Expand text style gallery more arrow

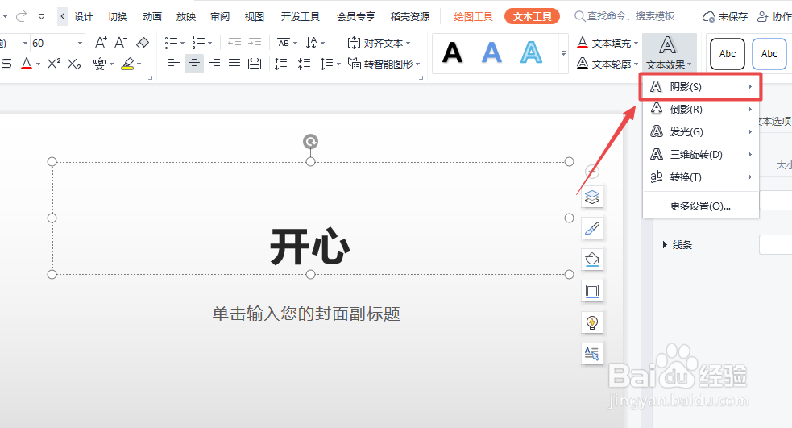pos(564,52)
